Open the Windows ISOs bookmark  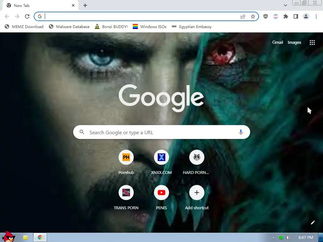click(x=150, y=26)
